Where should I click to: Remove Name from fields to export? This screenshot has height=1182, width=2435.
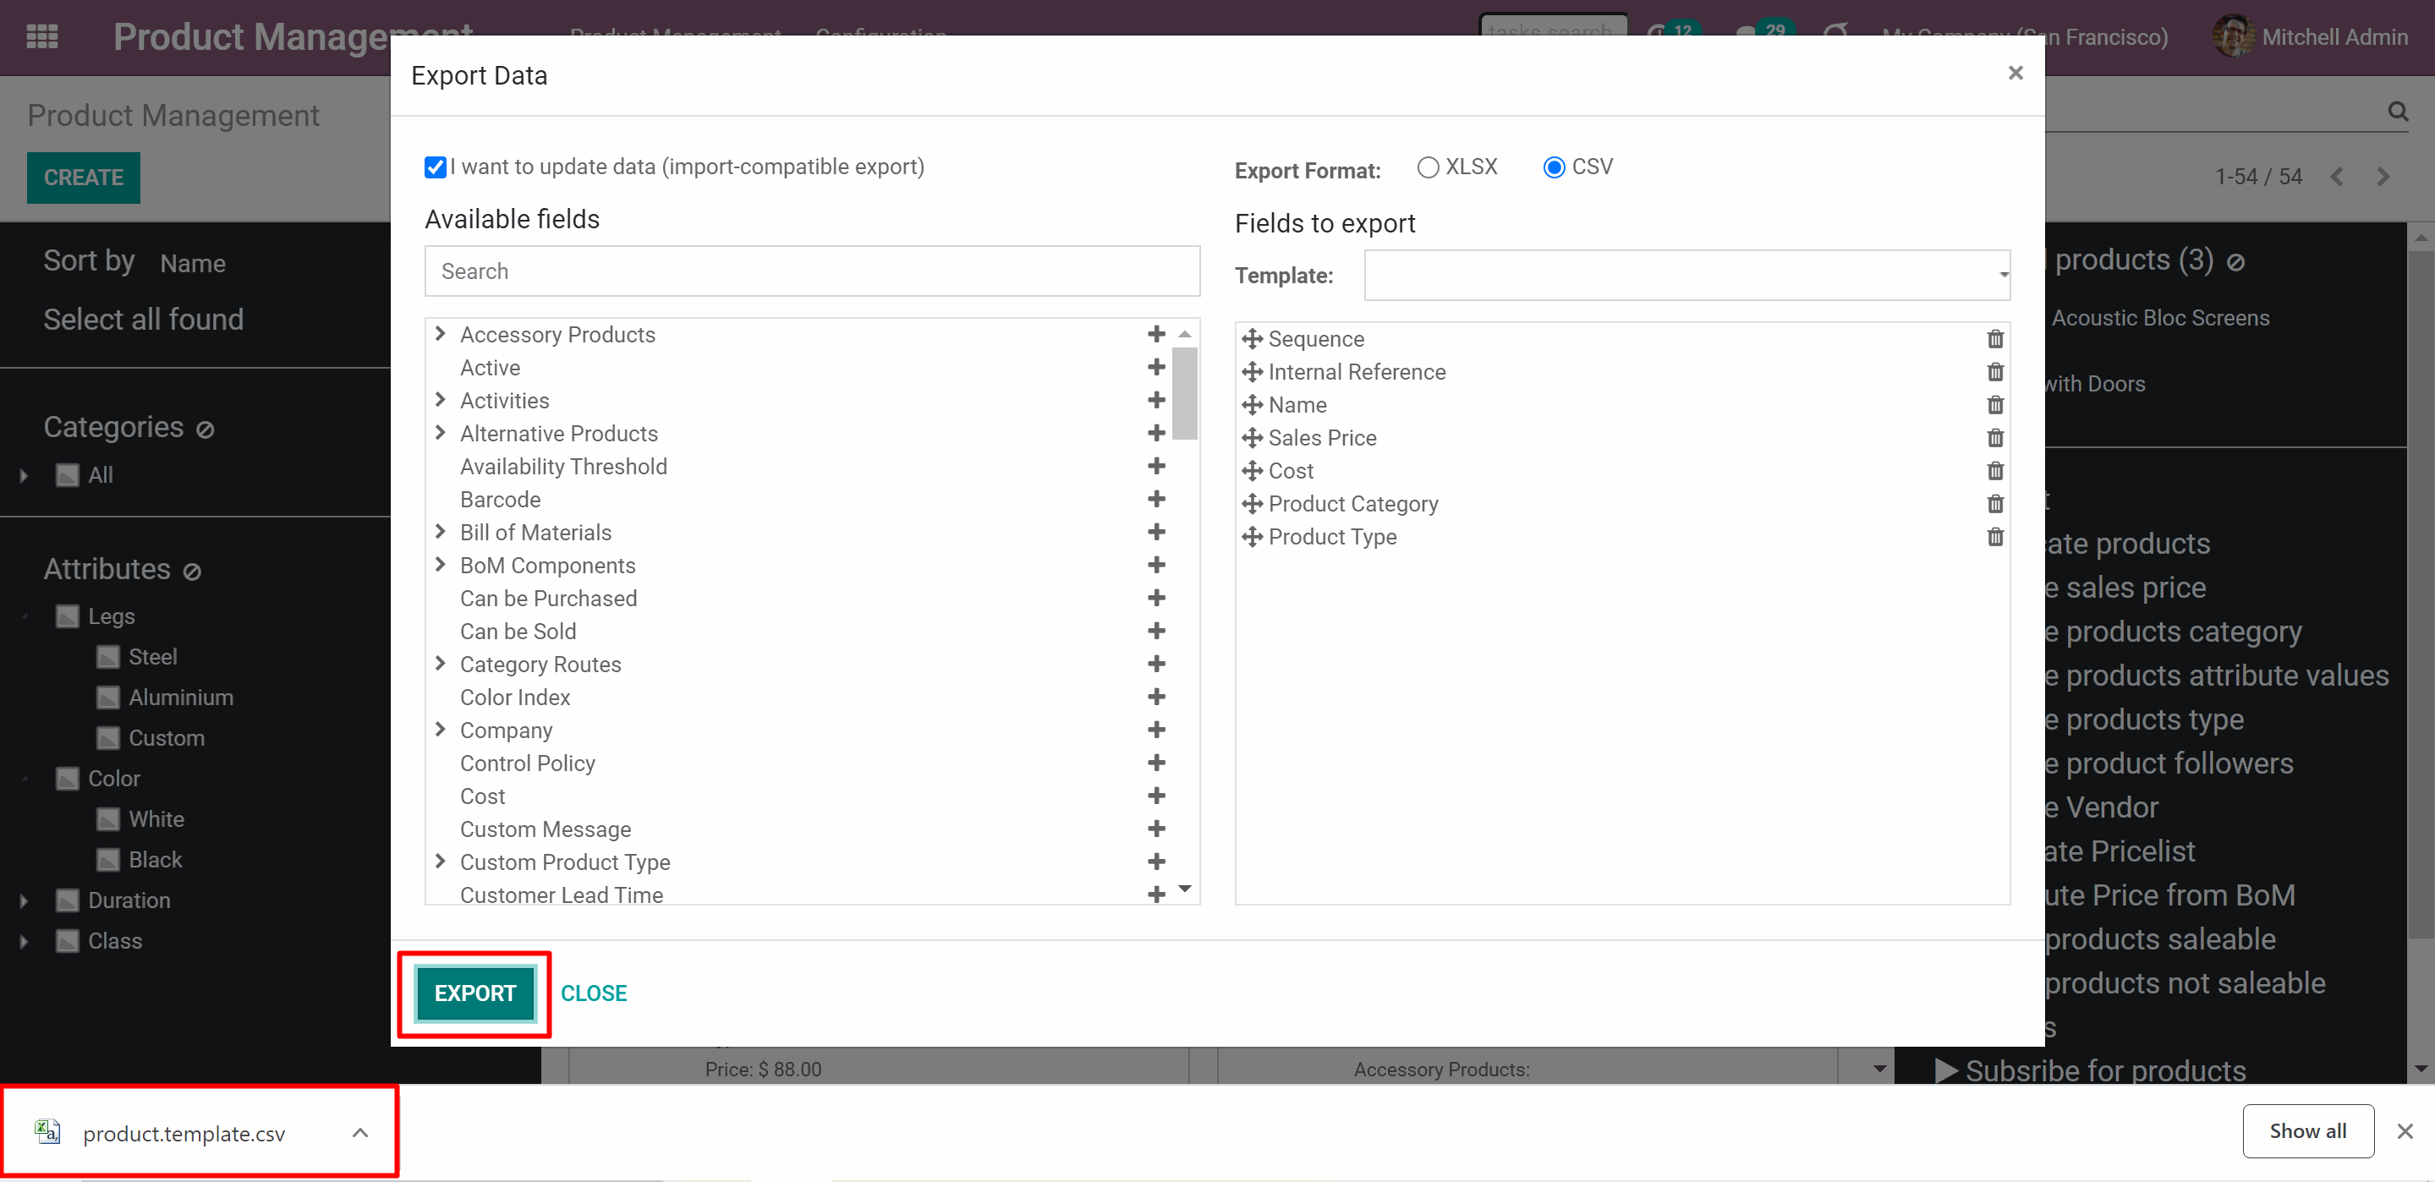1995,405
